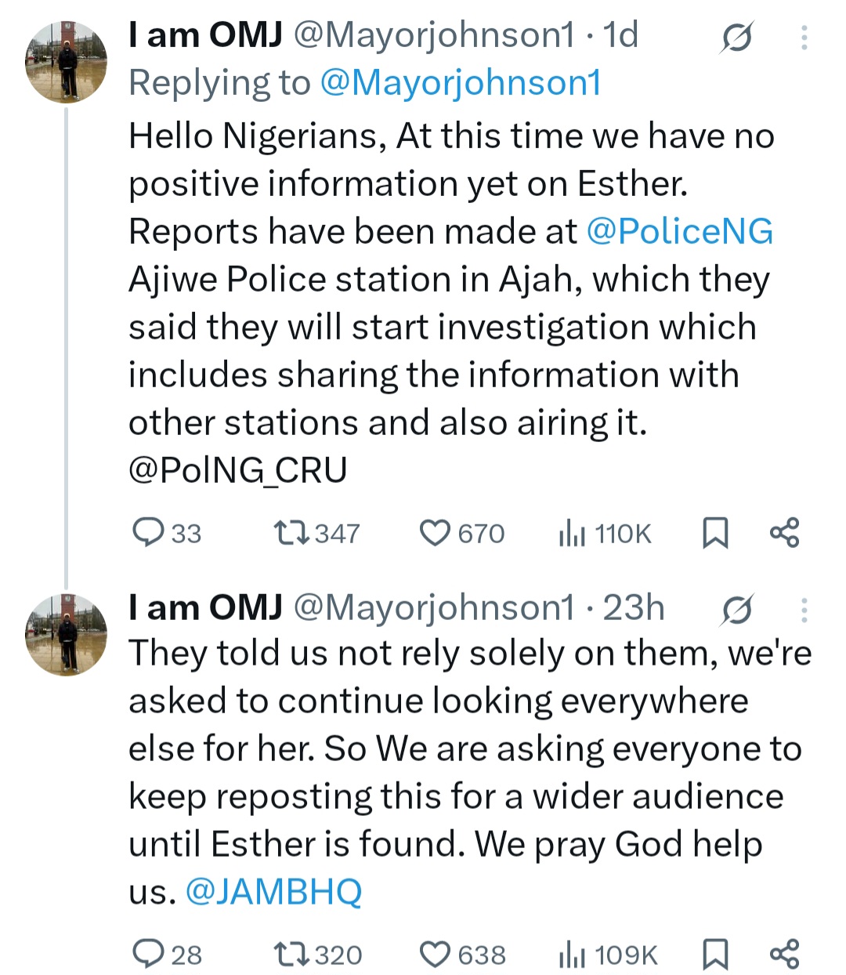The height and width of the screenshot is (975, 846).
Task: Open profile picture on the first tweet
Action: tap(67, 63)
